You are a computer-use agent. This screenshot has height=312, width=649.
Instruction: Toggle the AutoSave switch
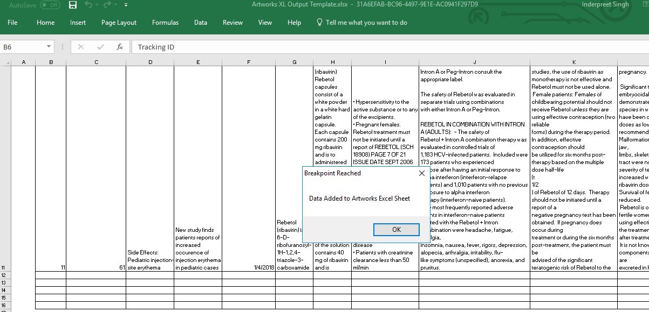(50, 5)
